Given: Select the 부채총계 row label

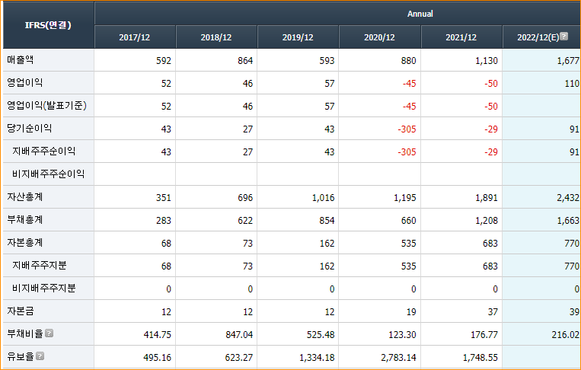Looking at the screenshot, I should [x=25, y=219].
